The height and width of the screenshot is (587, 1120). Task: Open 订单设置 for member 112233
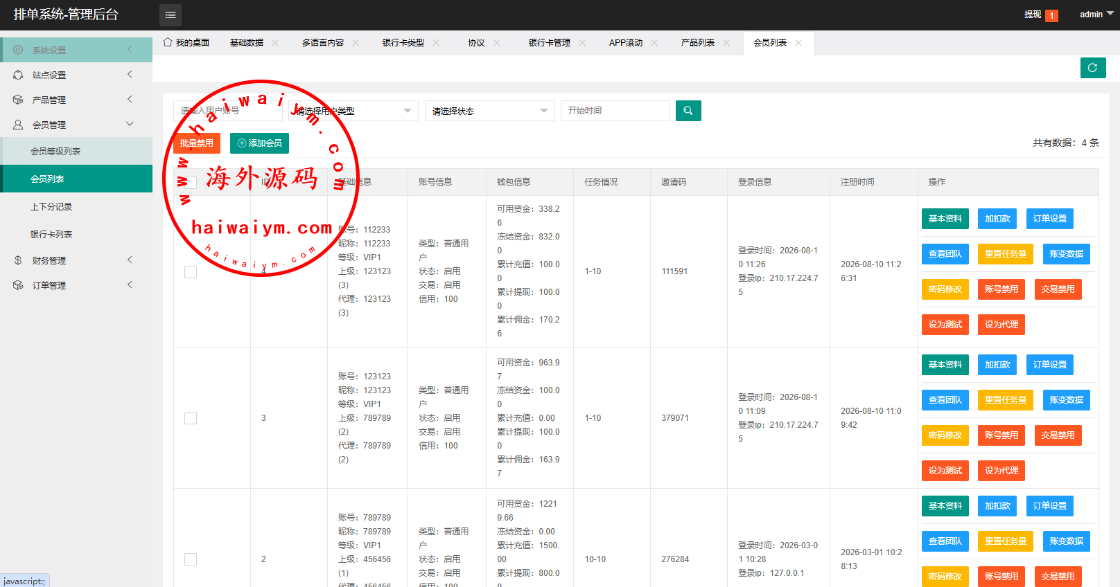pos(1050,219)
